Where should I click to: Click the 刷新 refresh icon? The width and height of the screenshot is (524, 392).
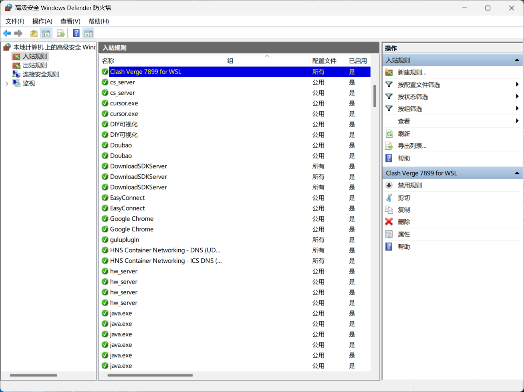389,134
